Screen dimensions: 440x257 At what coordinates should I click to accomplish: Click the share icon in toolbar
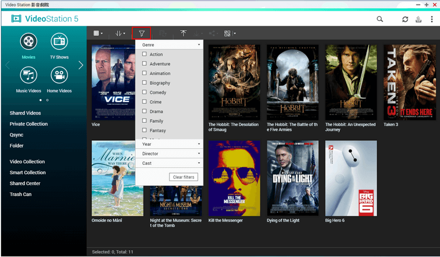click(213, 33)
